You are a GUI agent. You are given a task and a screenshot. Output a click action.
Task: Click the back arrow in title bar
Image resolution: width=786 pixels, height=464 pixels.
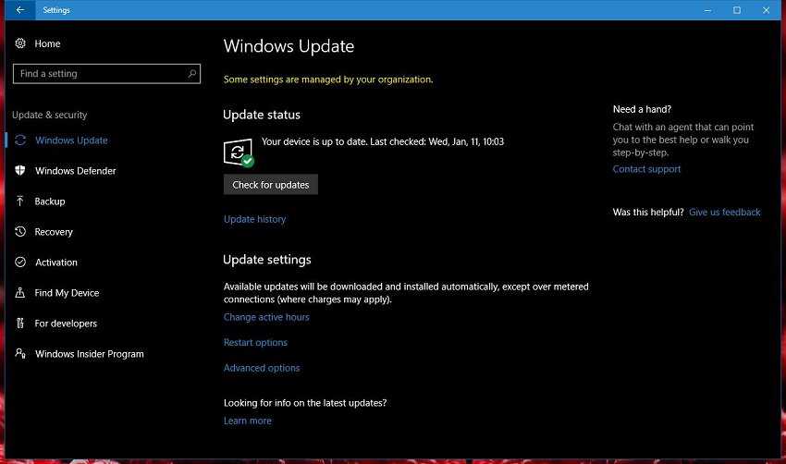point(20,10)
